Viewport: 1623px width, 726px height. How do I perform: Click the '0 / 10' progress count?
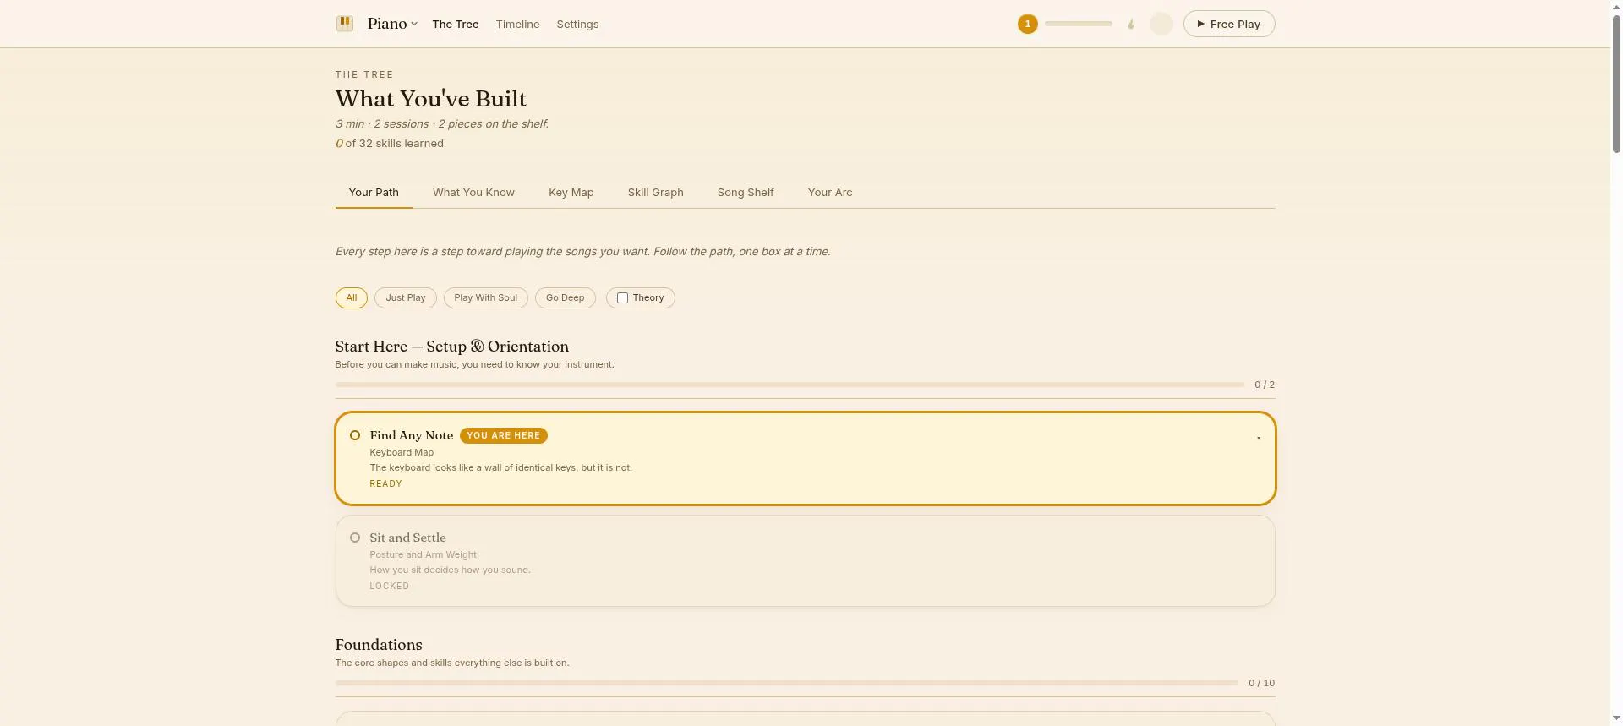(x=1262, y=683)
